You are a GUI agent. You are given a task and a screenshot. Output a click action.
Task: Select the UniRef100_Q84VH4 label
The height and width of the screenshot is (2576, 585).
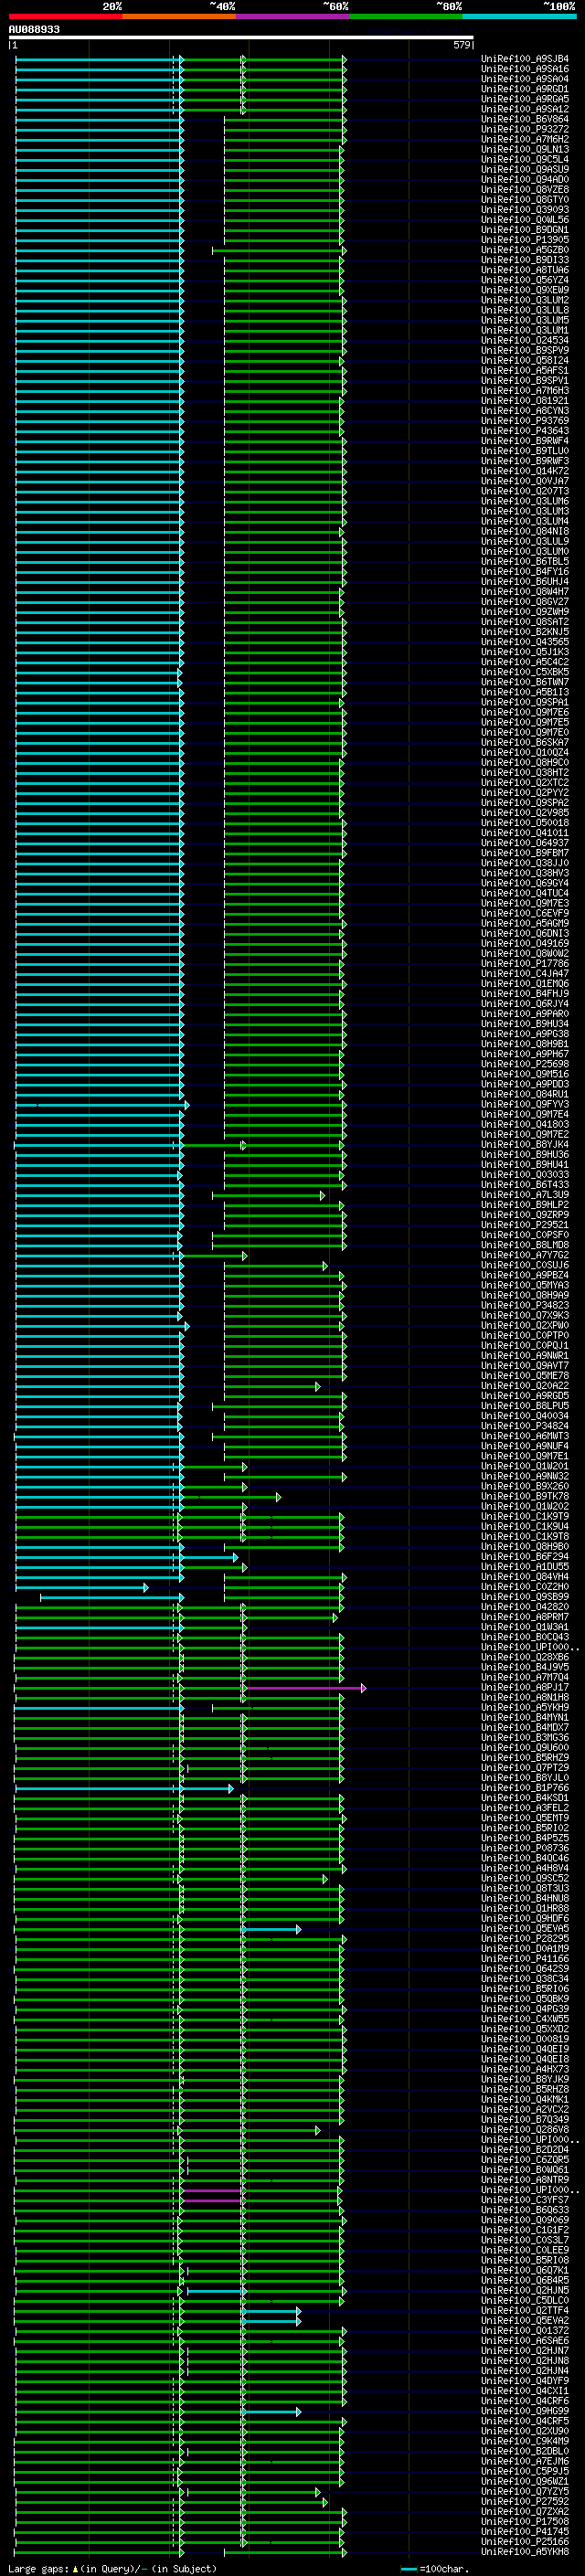[x=525, y=1577]
